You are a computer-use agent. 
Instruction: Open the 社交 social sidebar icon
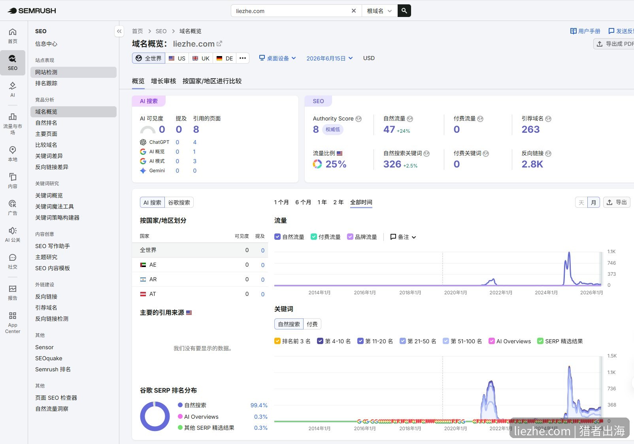tap(13, 261)
